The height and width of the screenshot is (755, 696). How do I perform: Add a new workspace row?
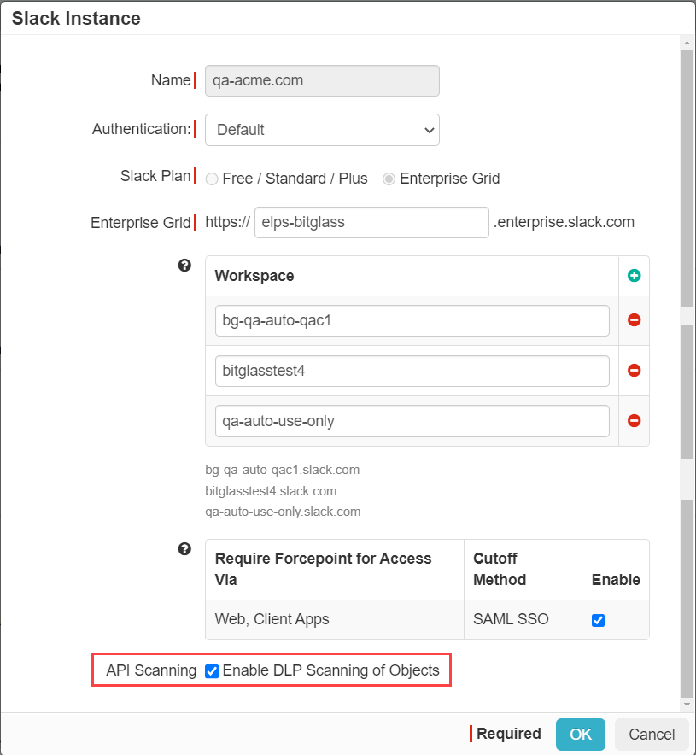634,275
